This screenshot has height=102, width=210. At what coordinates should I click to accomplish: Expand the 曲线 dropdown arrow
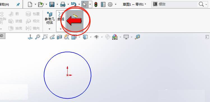point(61,29)
